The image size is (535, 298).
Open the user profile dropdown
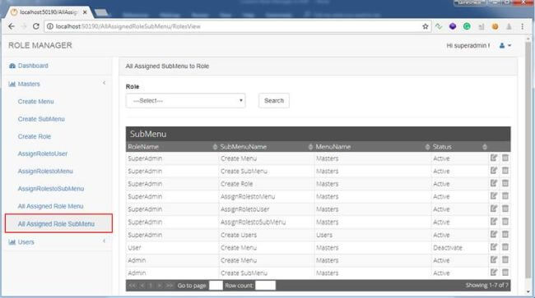505,46
